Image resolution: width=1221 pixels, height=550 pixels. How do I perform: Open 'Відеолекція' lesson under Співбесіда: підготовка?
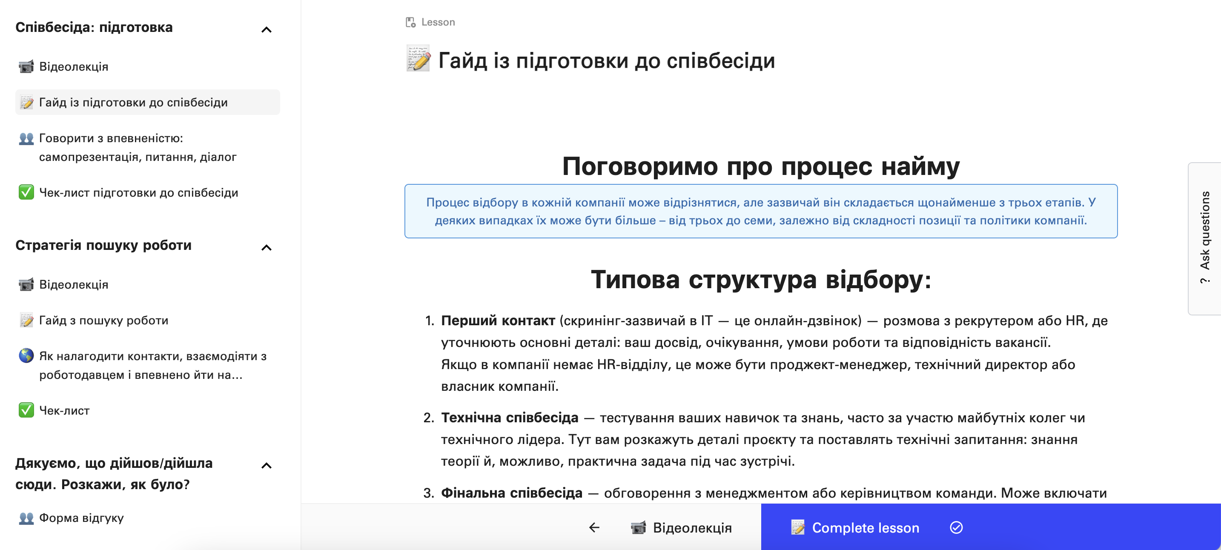[147, 66]
